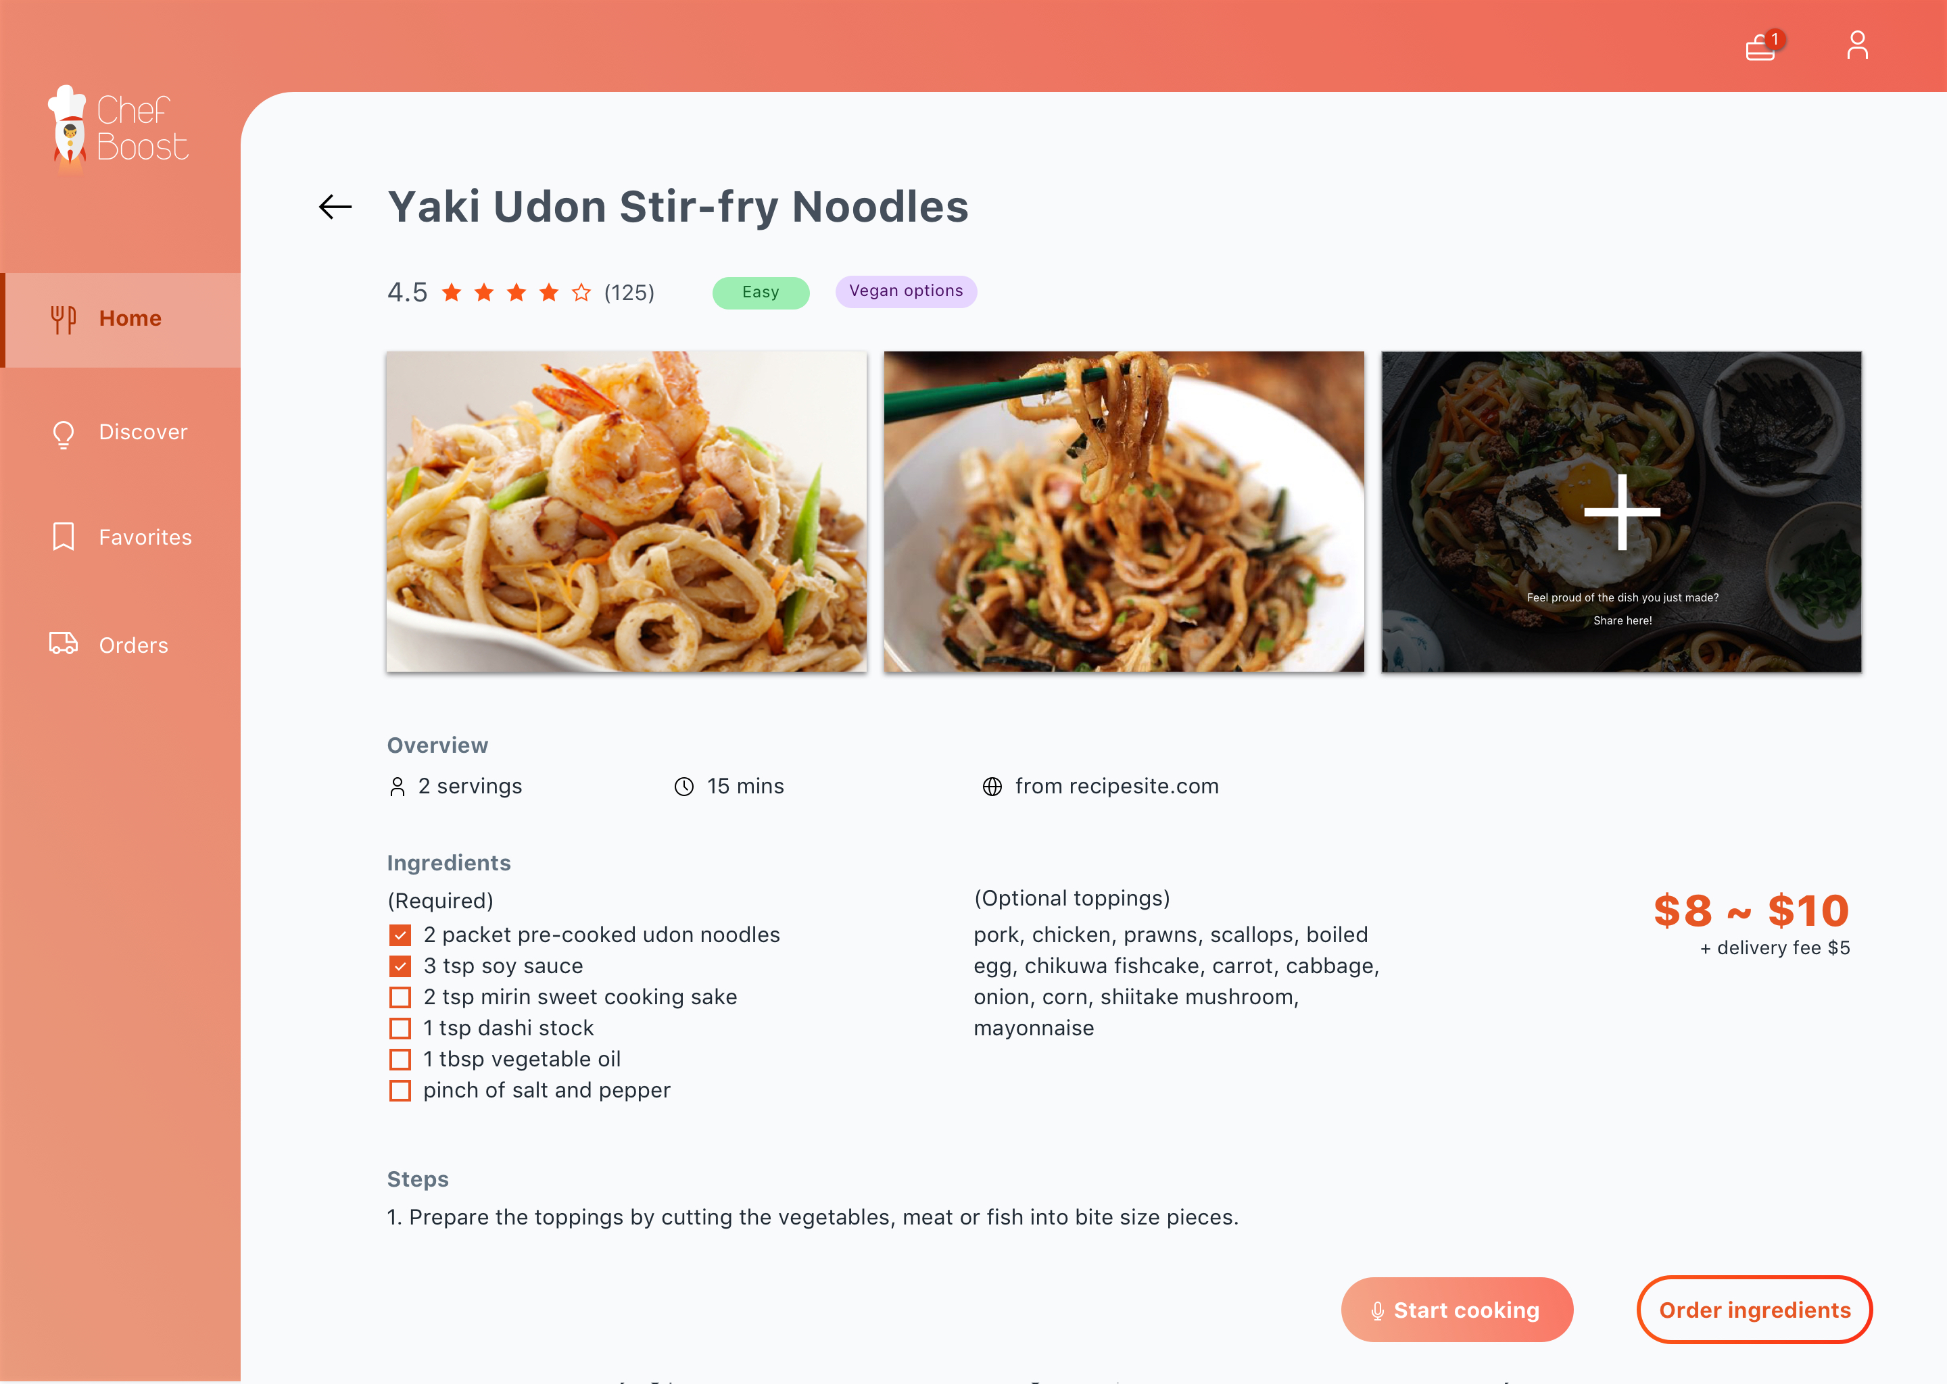Click the fork and knife Home icon
The image size is (1947, 1384).
coord(63,320)
